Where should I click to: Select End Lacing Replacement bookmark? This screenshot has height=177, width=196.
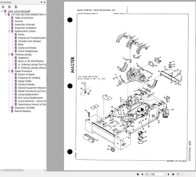(x=30, y=98)
